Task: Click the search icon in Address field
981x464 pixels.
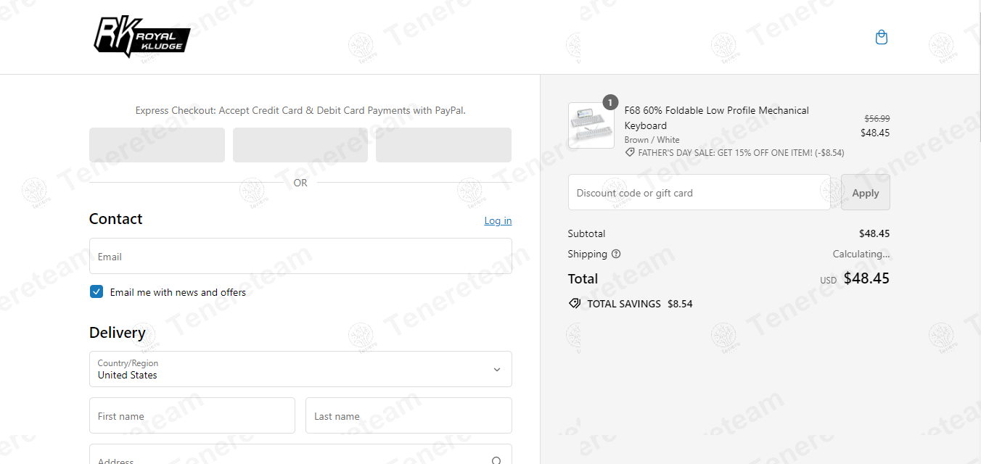Action: click(x=496, y=460)
